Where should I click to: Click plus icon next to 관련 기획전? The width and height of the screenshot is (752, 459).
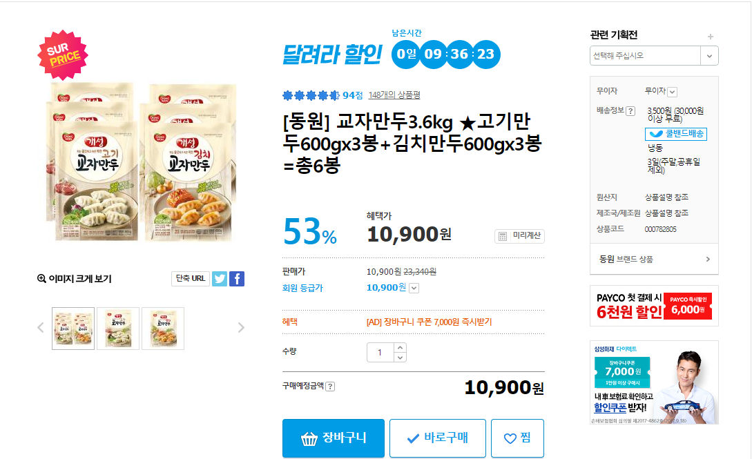coord(711,37)
